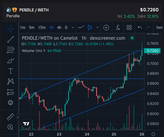Viewport: 164px width, 137px height.
Task: Click the 64.956K volume value
Action: (x=54, y=51)
